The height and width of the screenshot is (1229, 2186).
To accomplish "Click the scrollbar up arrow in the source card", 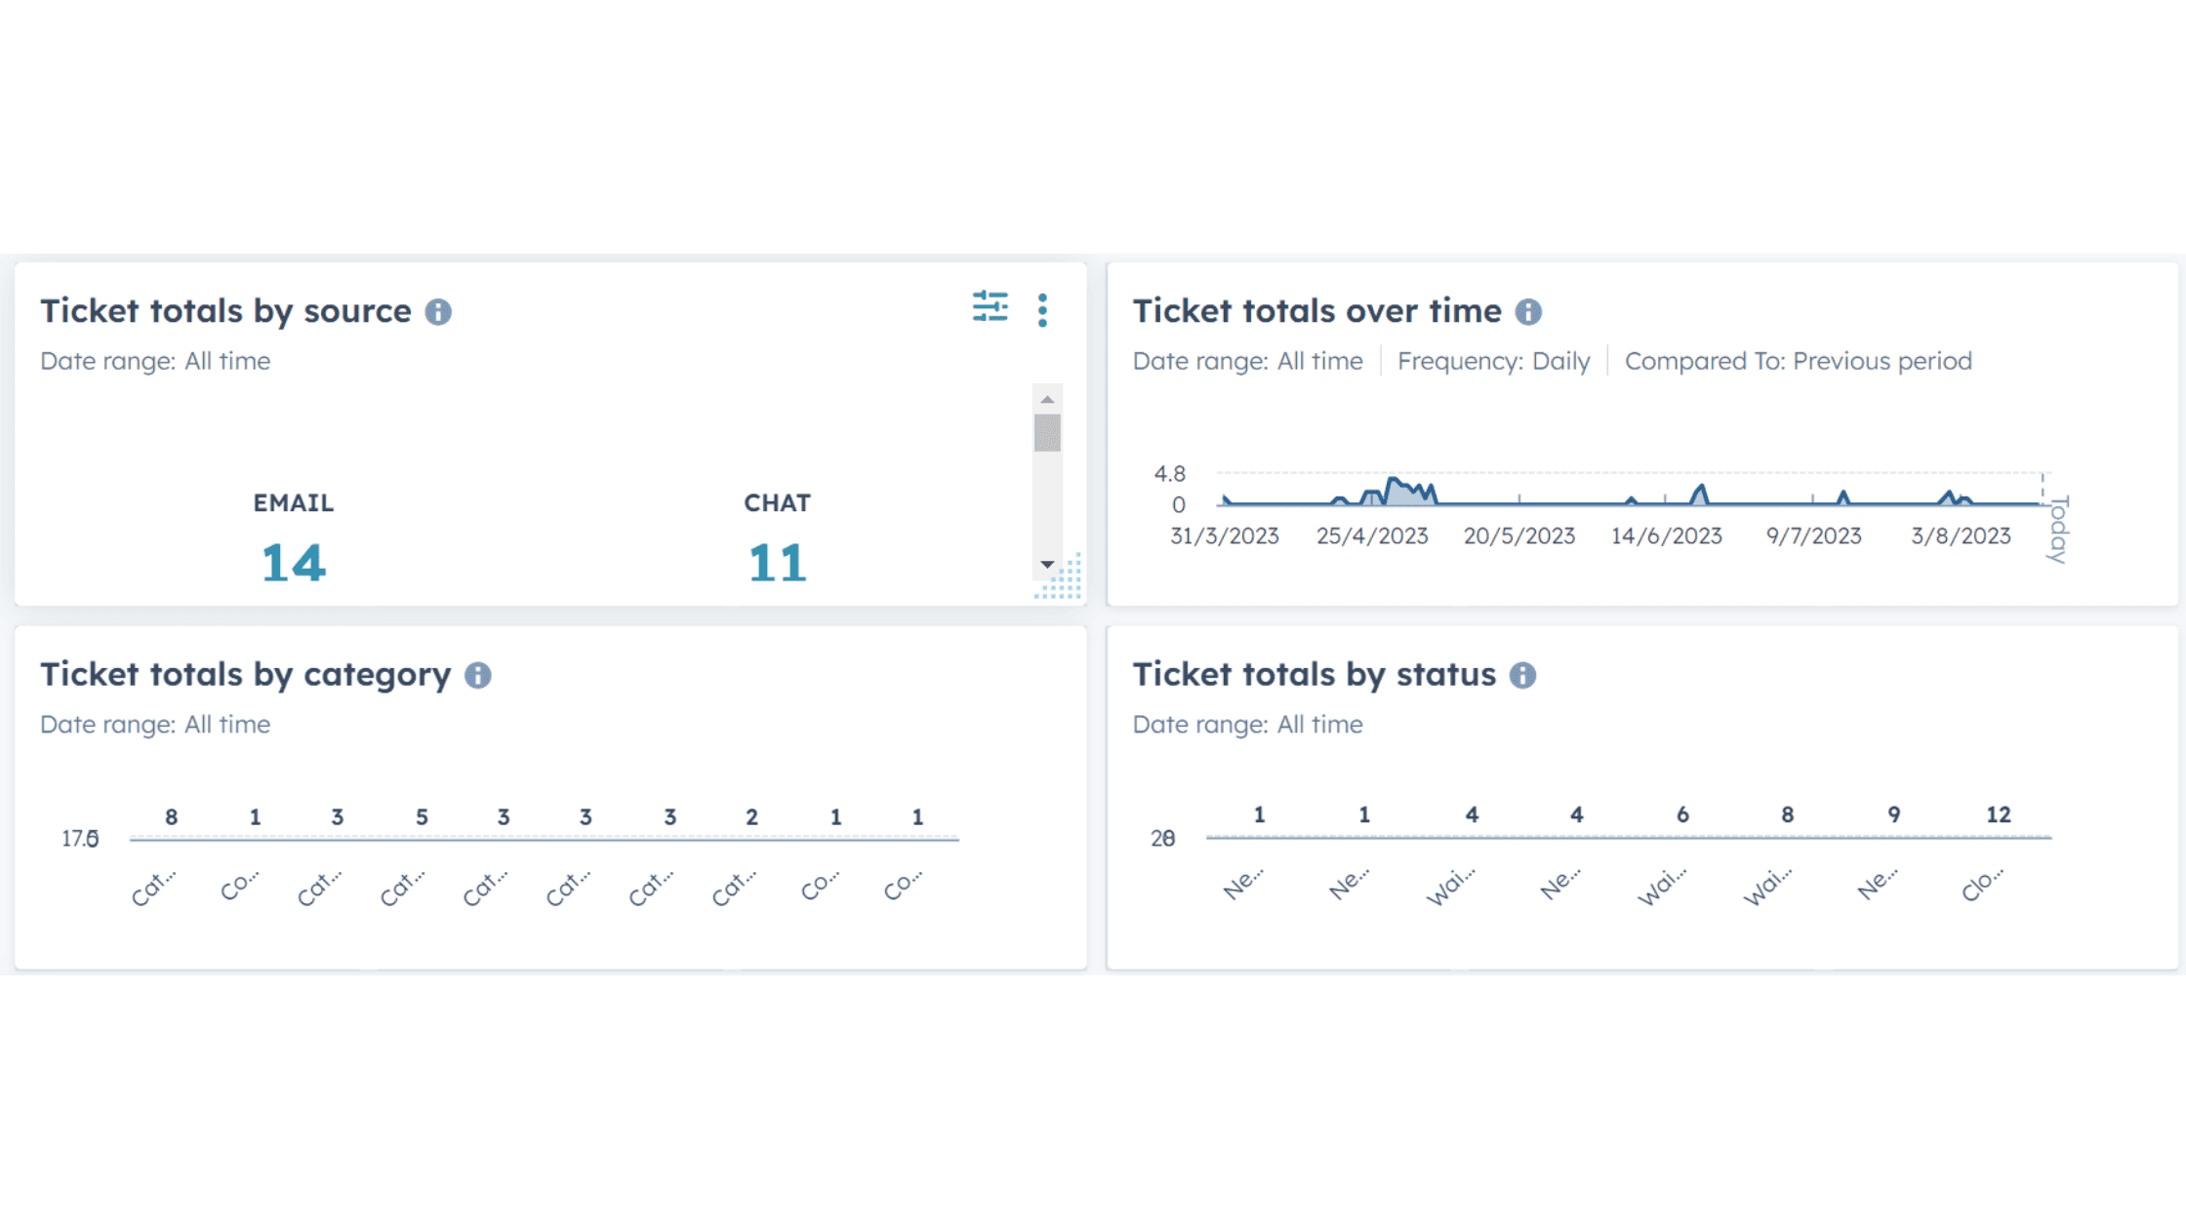I will coord(1046,398).
